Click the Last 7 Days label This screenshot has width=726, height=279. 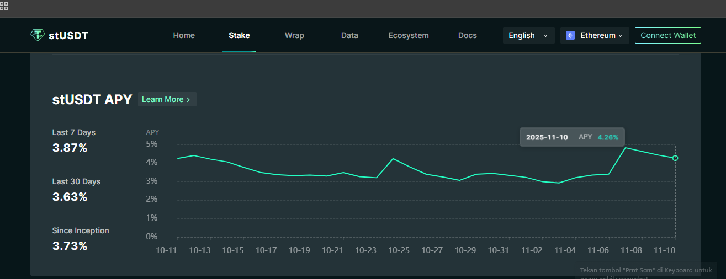[74, 132]
